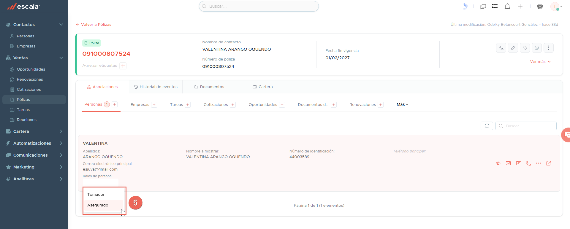Switch to the Asociaciones tab
This screenshot has height=229, width=570.
point(102,87)
